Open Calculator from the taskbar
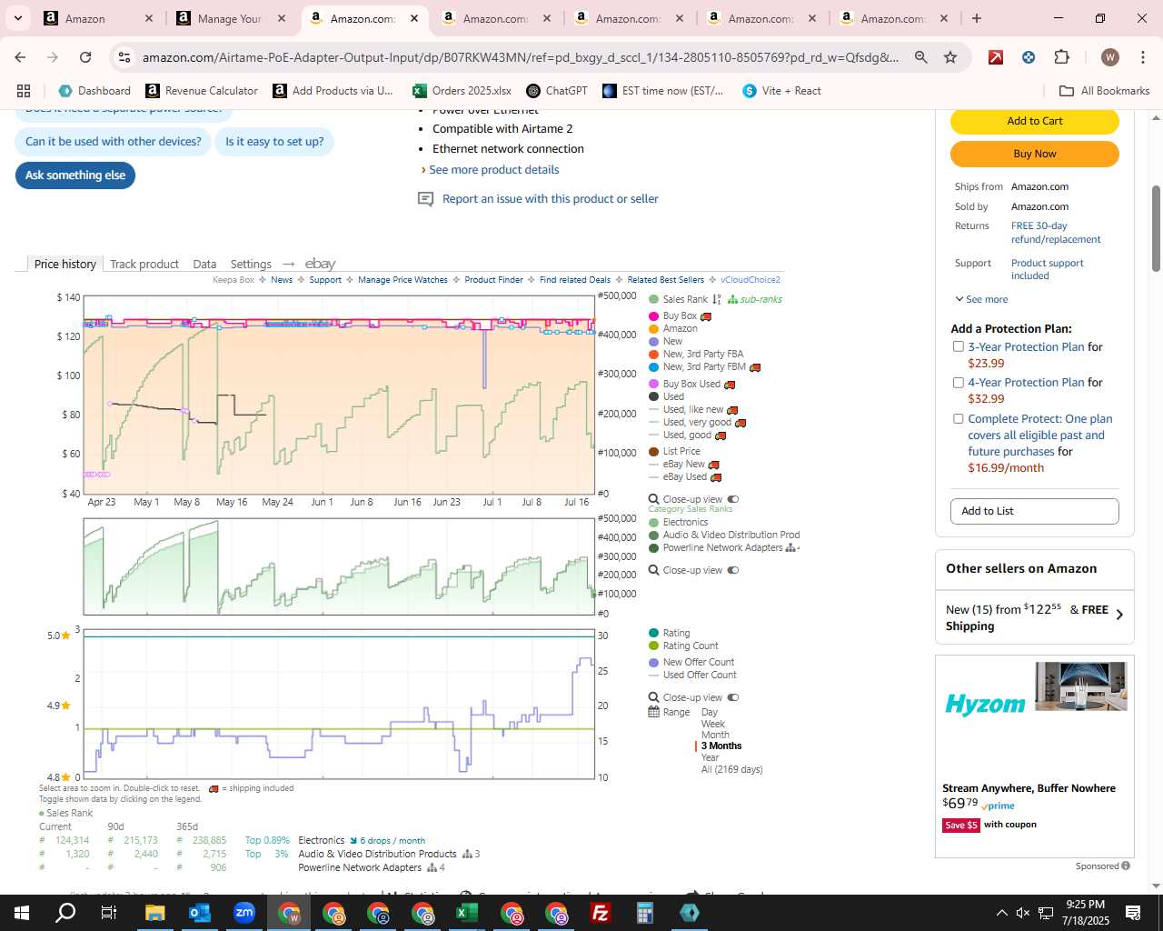Image resolution: width=1163 pixels, height=931 pixels. coord(644,913)
